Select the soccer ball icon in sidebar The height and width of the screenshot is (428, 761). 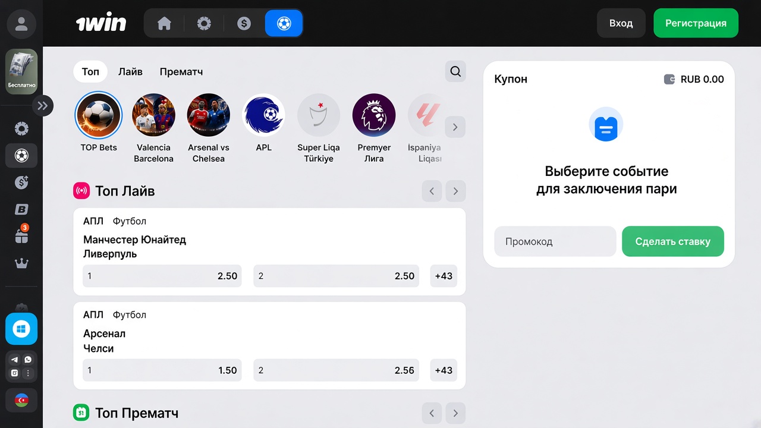pos(21,156)
